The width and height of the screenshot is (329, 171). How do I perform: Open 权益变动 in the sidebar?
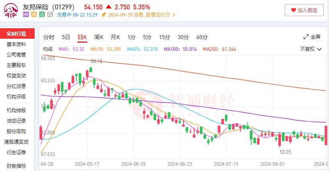tap(16, 76)
